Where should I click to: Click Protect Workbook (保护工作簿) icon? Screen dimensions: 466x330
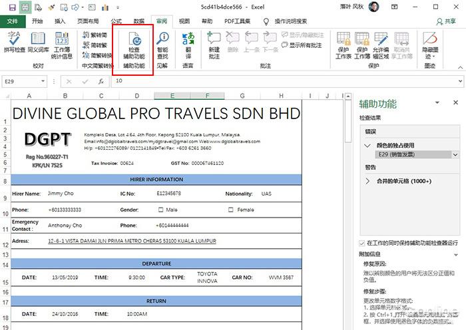pyautogui.click(x=362, y=45)
